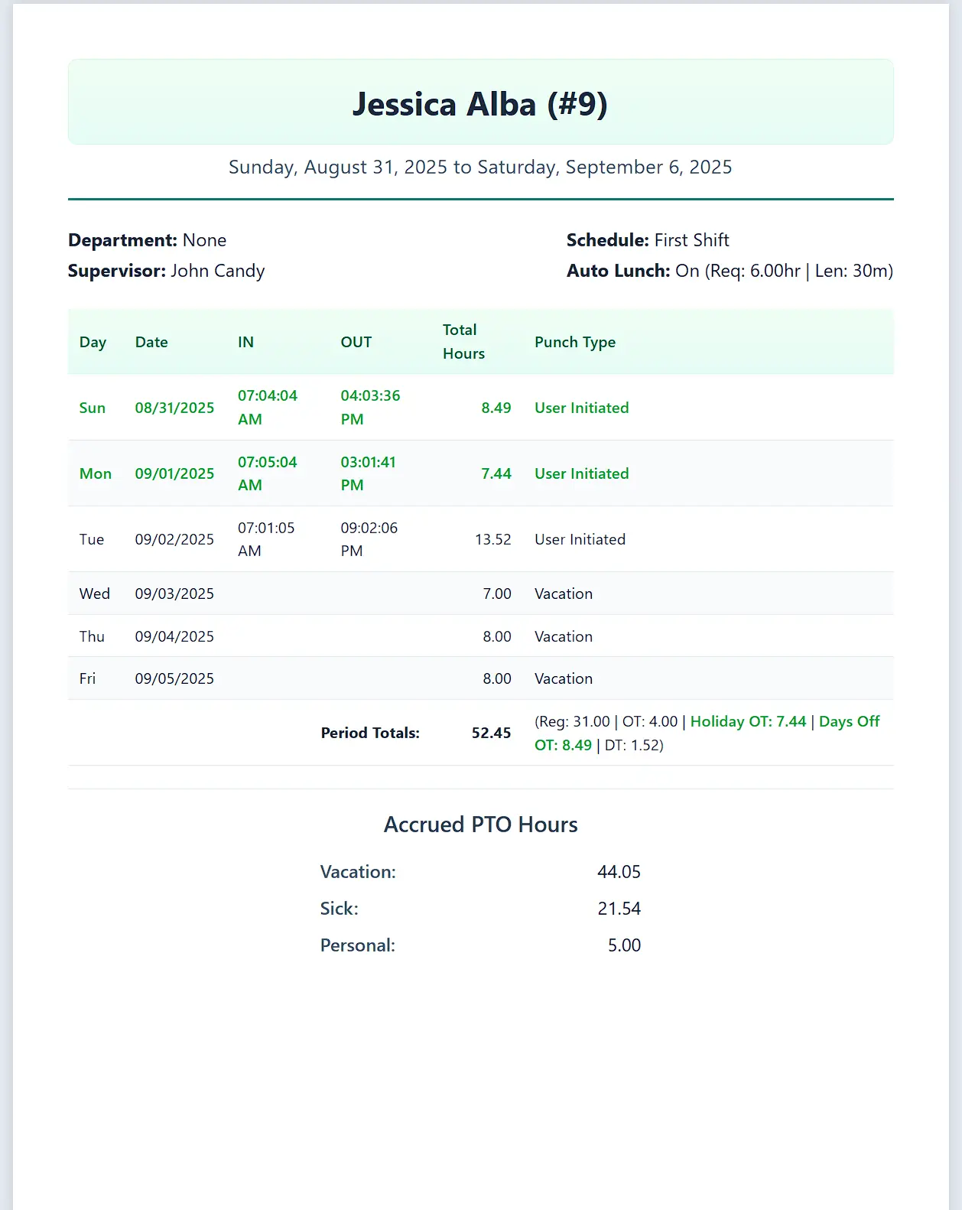Click Tuesday's 13.52 total hours value
The width and height of the screenshot is (962, 1210).
pos(492,539)
